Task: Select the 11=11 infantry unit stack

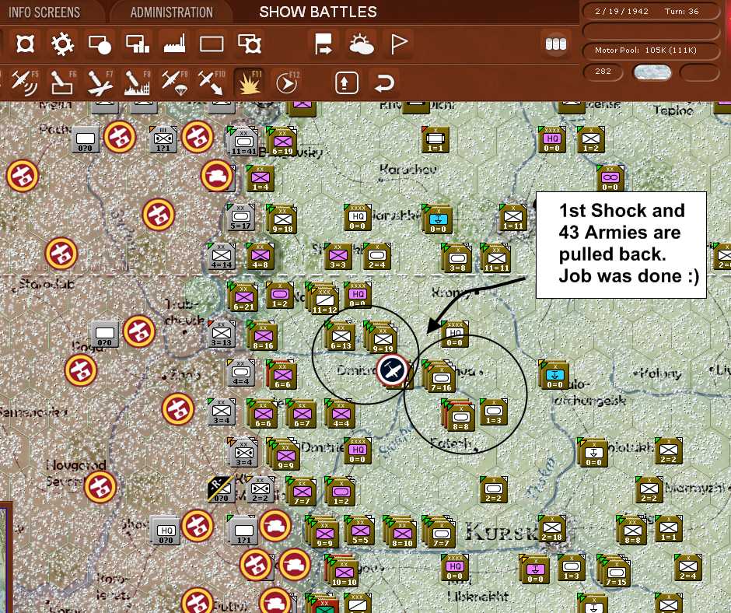Action: pos(496,258)
